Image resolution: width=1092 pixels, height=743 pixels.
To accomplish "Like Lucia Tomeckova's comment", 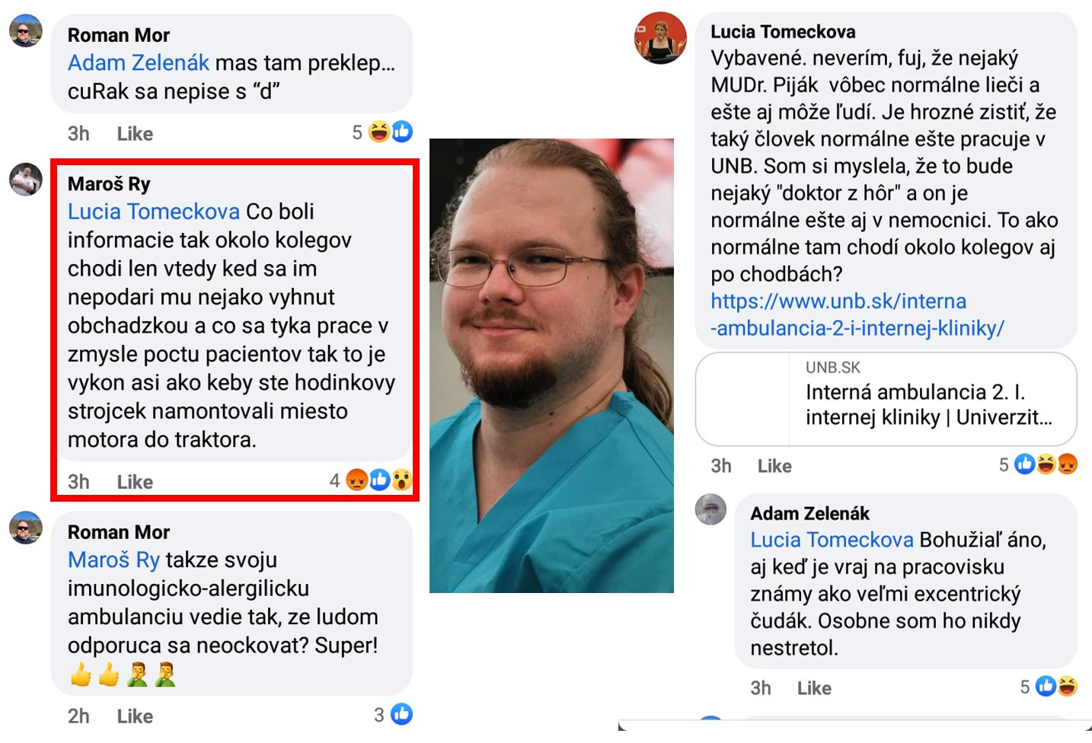I will tap(774, 466).
